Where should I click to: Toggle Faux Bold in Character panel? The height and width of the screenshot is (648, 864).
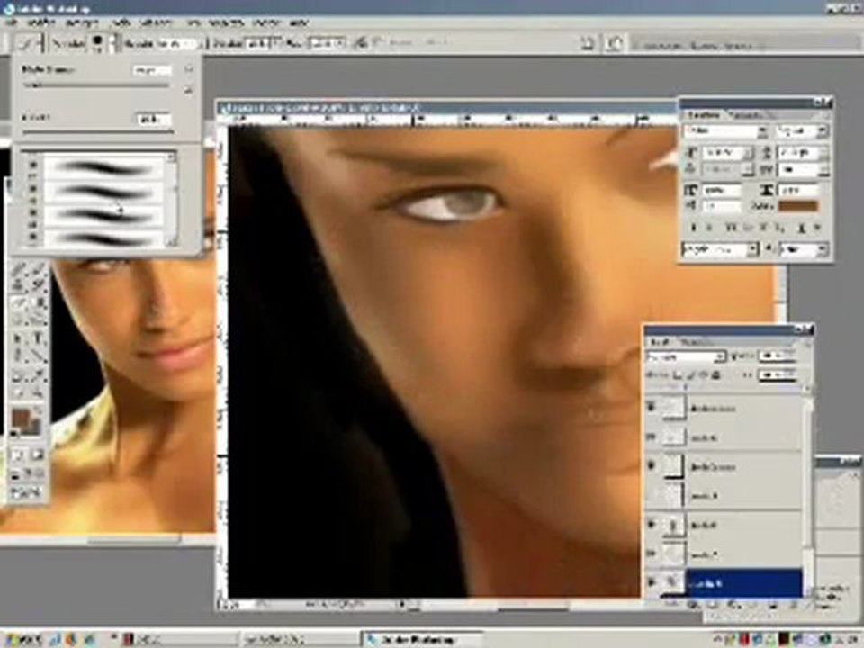[693, 228]
